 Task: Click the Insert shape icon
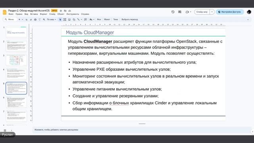[74, 19]
